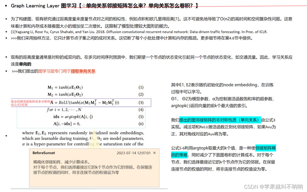
Task: Click the red annotation "提出的图邻接矩阵的非对称性质"
Action: tap(32, 101)
